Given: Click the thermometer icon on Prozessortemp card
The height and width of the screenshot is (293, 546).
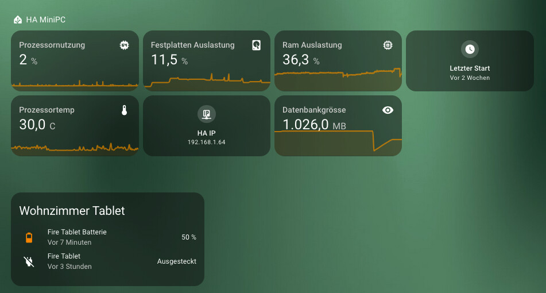Looking at the screenshot, I should tap(125, 110).
